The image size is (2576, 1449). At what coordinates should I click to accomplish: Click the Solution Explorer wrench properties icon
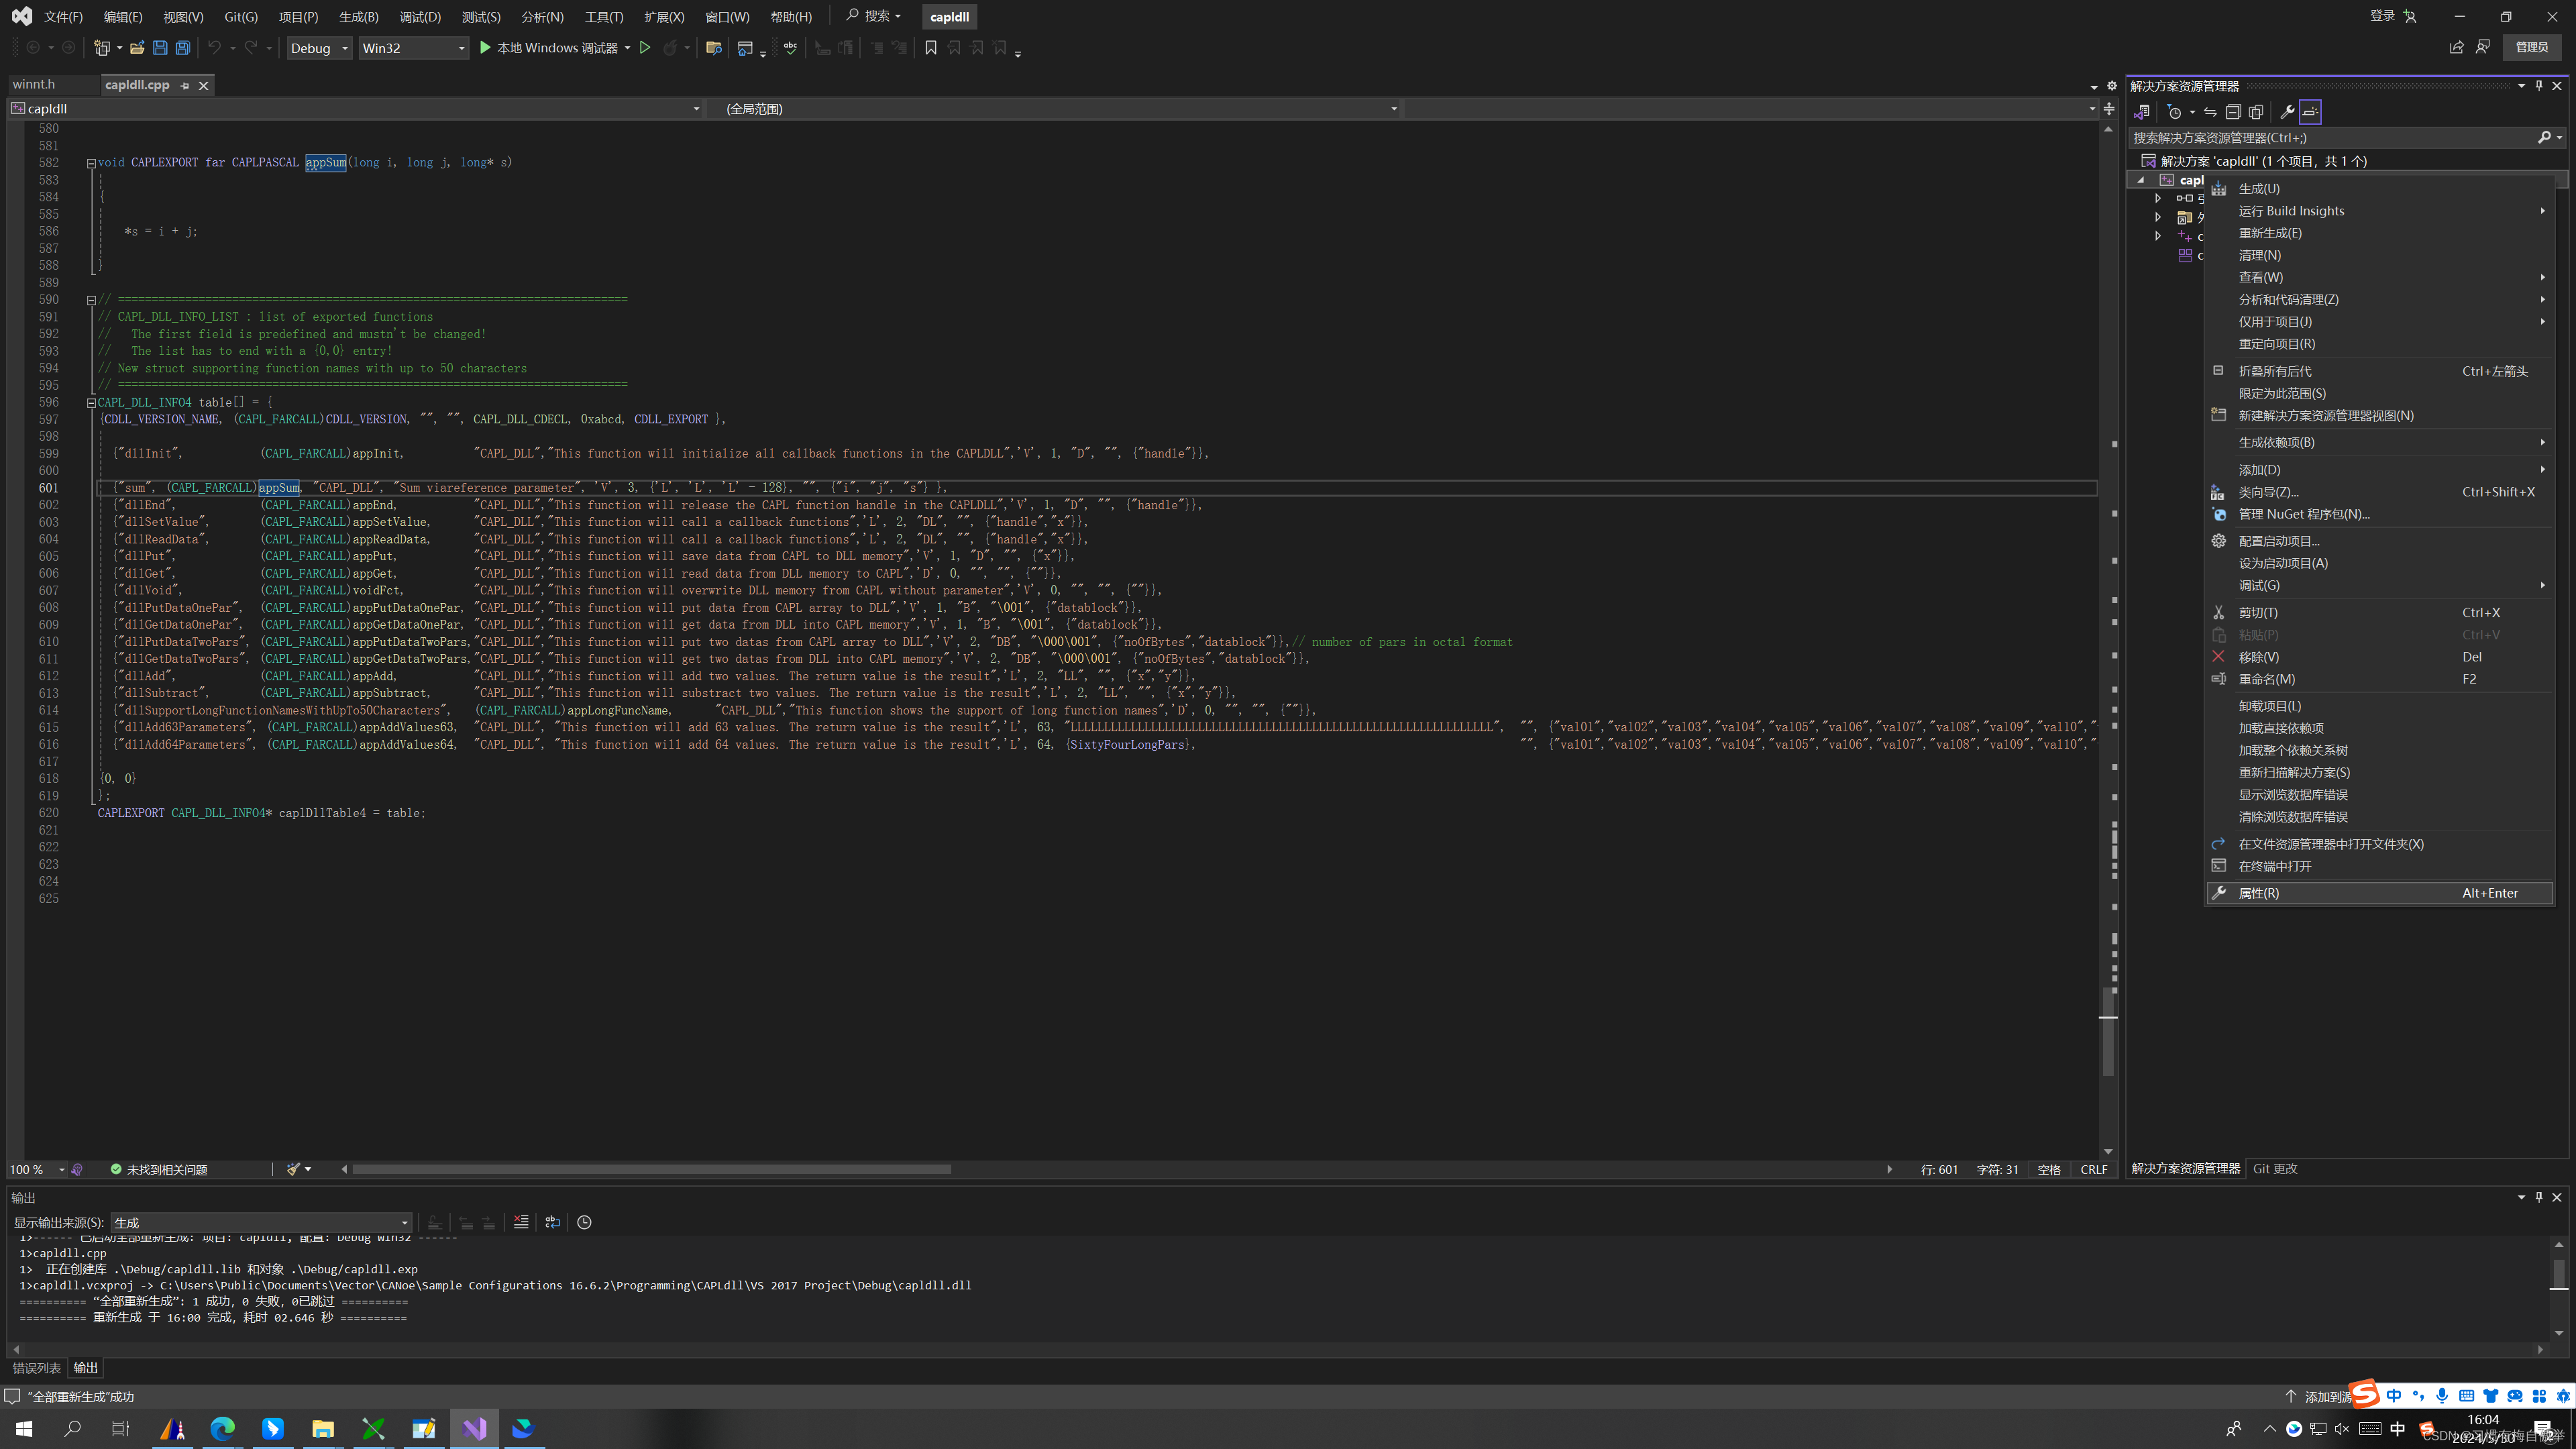tap(2287, 112)
